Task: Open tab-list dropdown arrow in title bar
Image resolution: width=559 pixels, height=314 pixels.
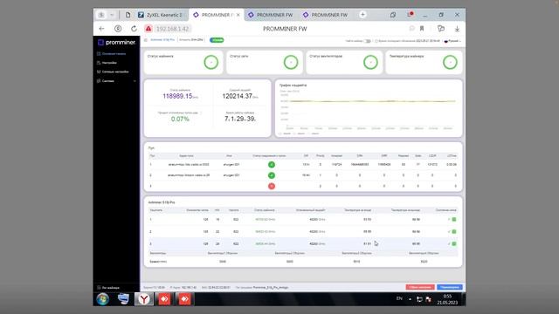Action: (112, 15)
